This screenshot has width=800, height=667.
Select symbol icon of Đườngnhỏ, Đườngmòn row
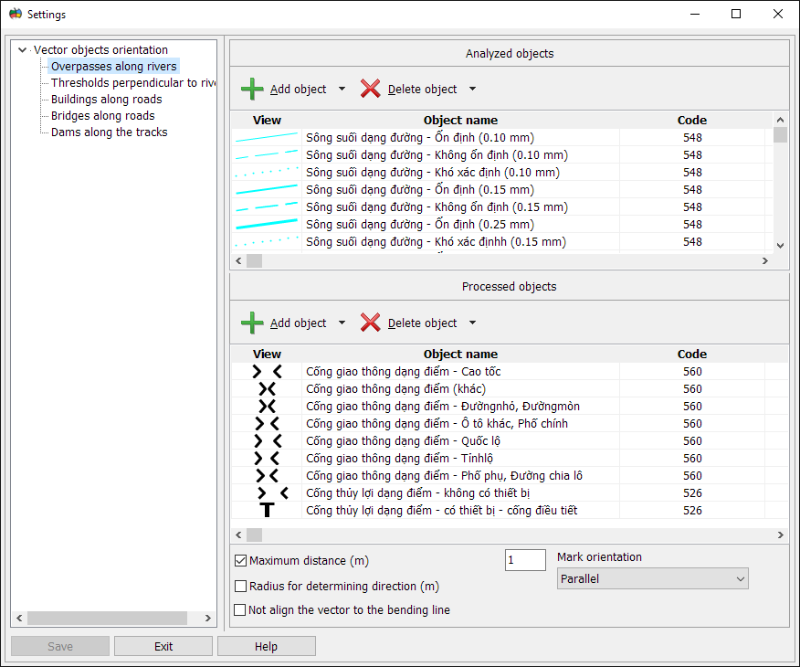pos(267,407)
